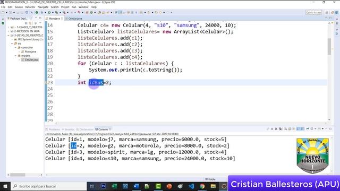Open the Project menu
340x191 pixels.
point(65,7)
